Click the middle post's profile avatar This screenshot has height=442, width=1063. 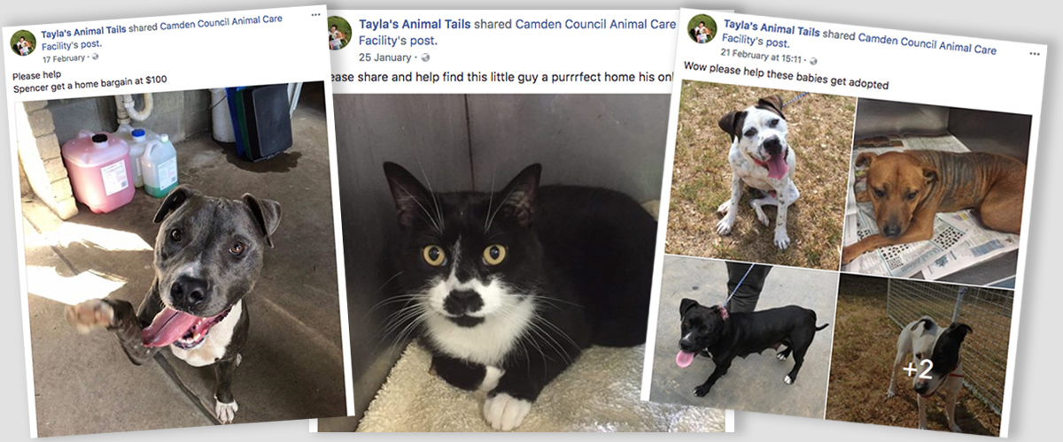(339, 32)
